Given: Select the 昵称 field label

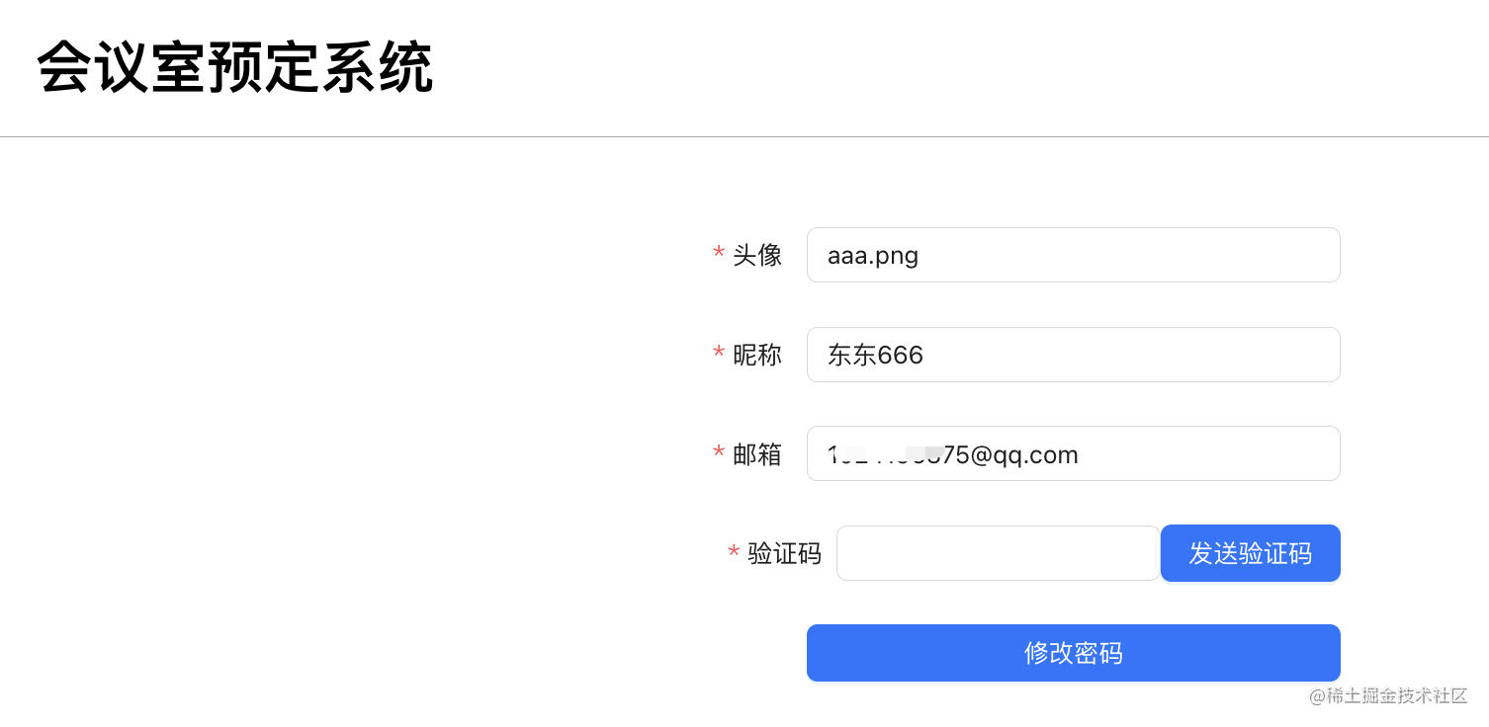Looking at the screenshot, I should pos(757,355).
